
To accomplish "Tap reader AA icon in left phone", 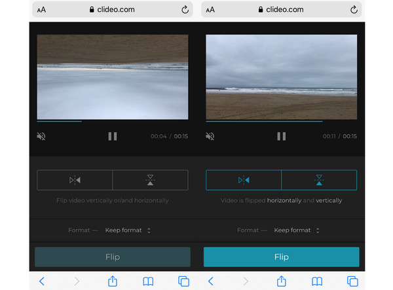I will [41, 10].
